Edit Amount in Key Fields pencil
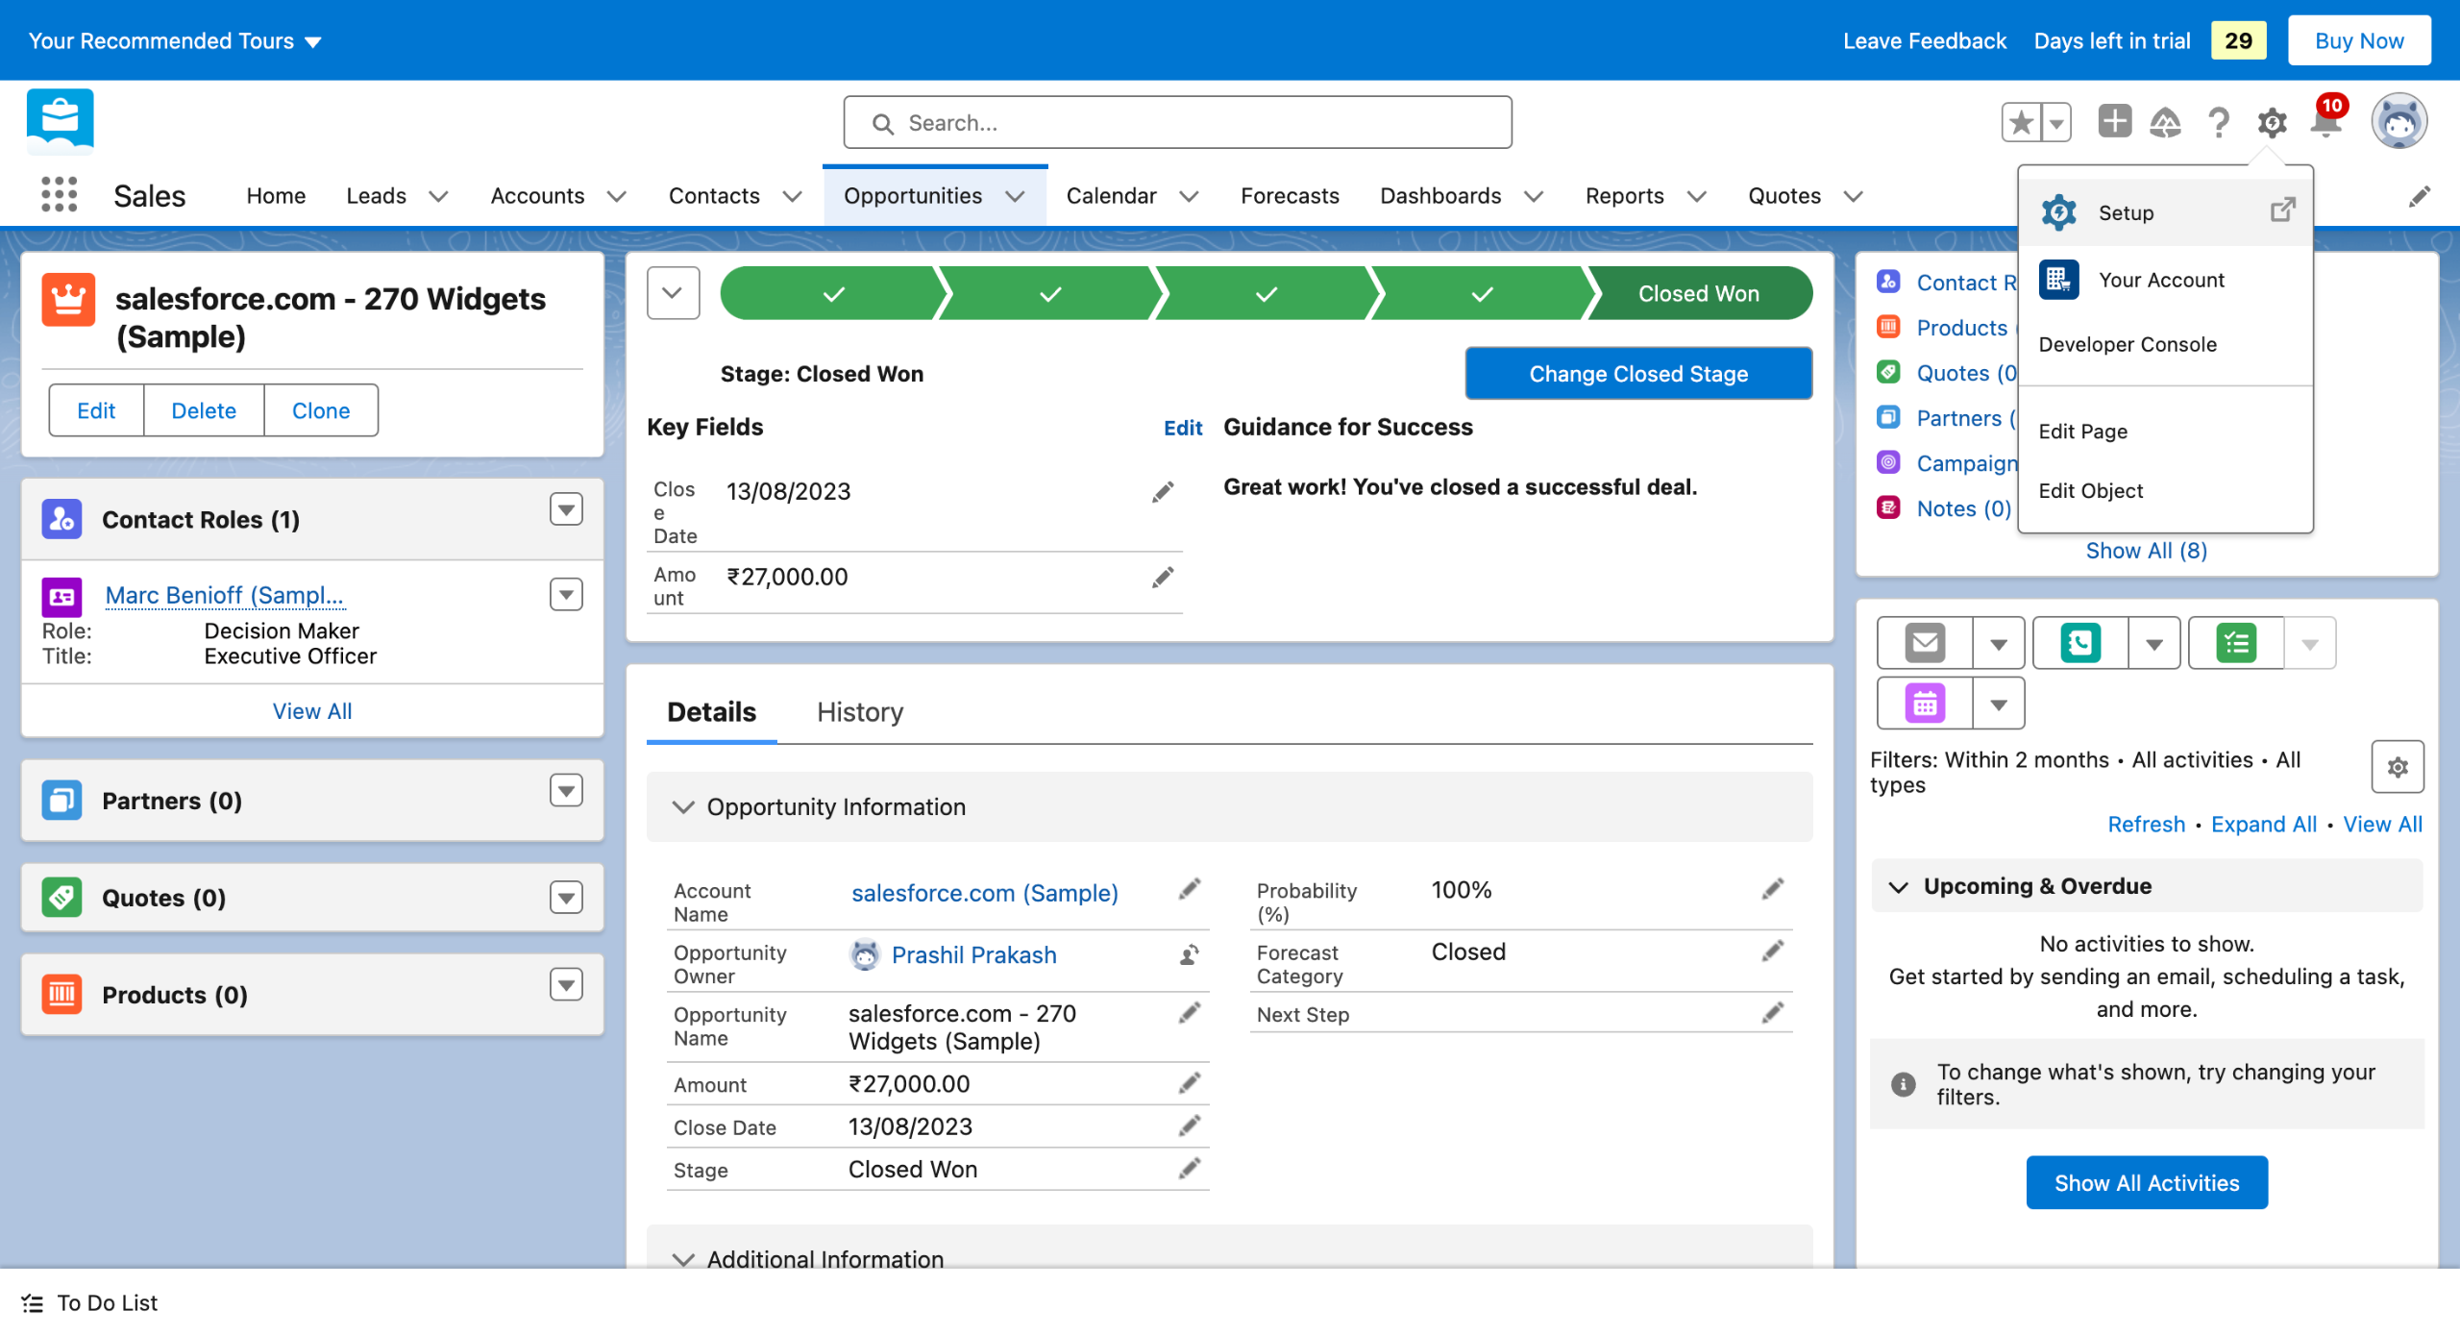 [1163, 577]
